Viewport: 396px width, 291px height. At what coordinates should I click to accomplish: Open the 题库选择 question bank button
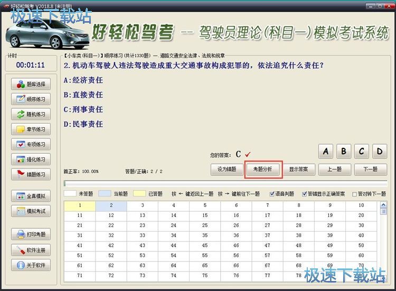click(31, 84)
